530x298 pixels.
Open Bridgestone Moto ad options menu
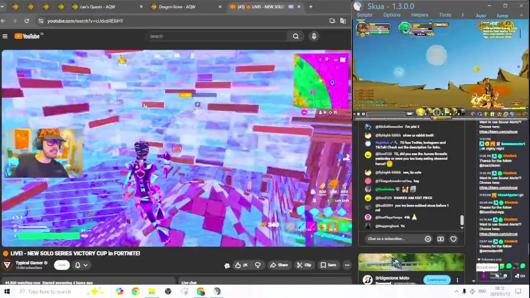point(457,280)
